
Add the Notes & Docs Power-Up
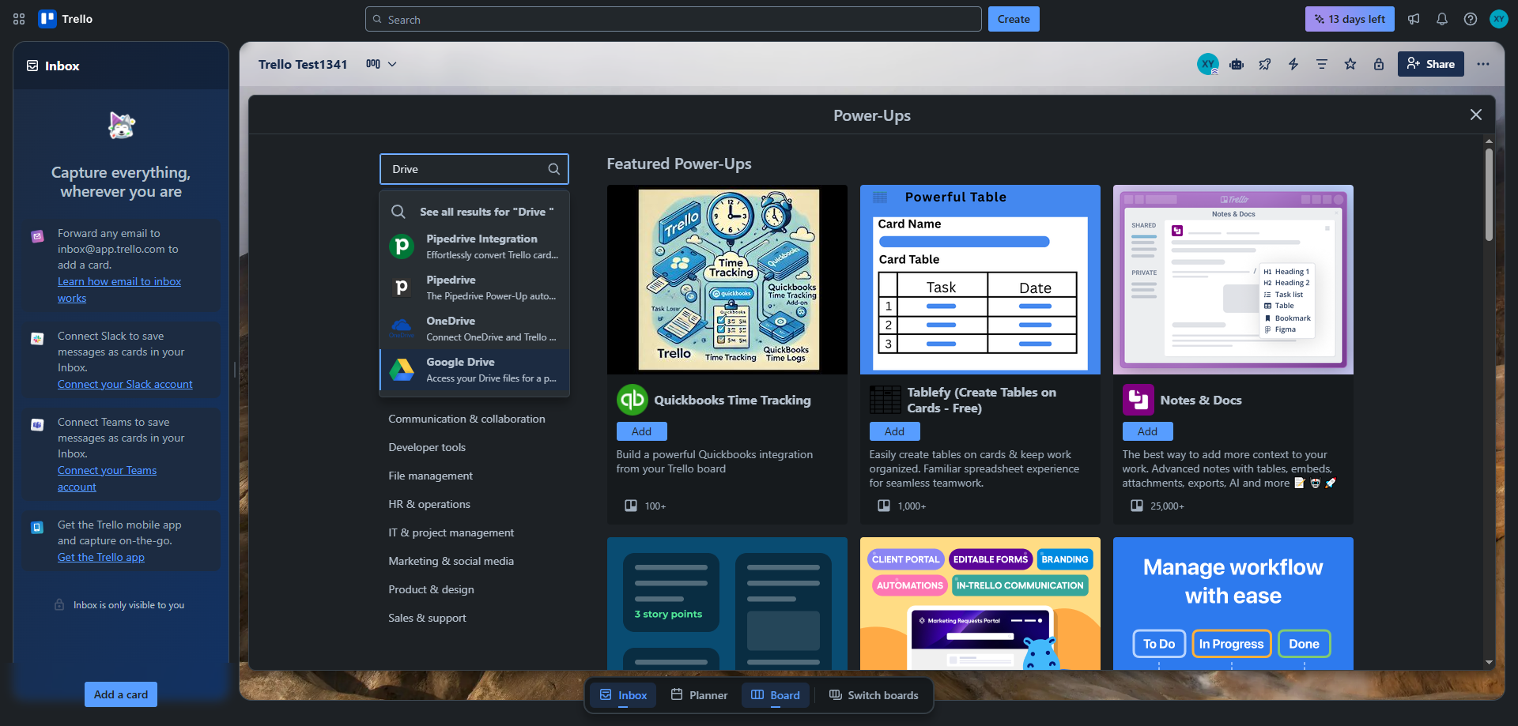click(1147, 431)
